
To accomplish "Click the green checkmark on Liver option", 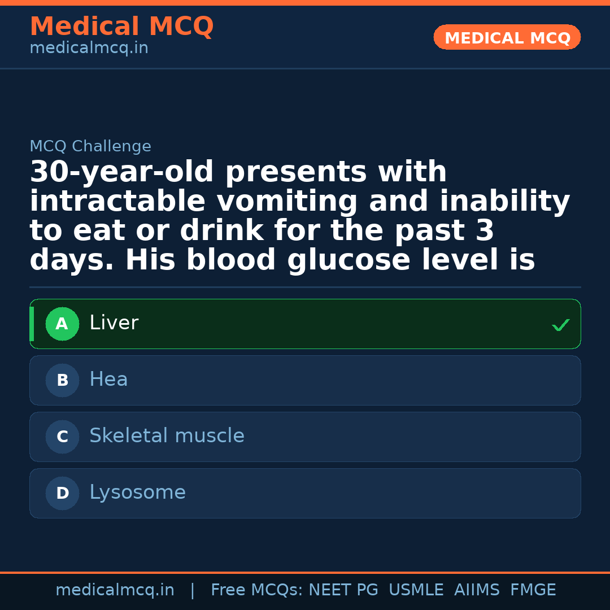I will tap(560, 325).
